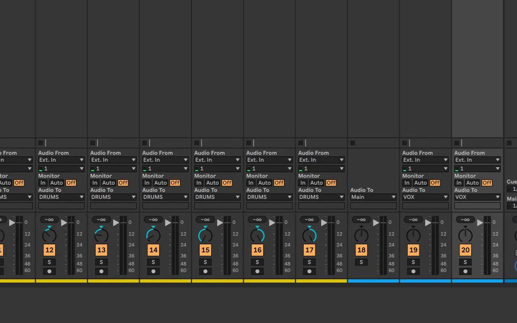Open Audio To DRUMS dropdown on track 16
Screen dimensions: 517x323
click(x=269, y=197)
